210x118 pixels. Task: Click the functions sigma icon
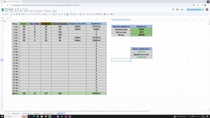pyautogui.click(x=109, y=14)
